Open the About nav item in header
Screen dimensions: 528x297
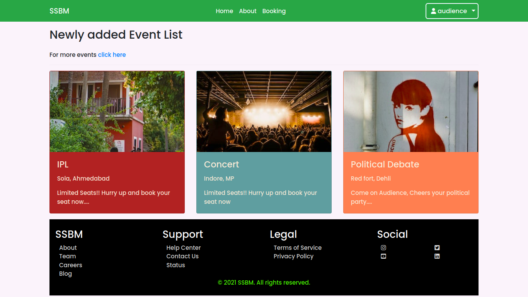coord(247,11)
